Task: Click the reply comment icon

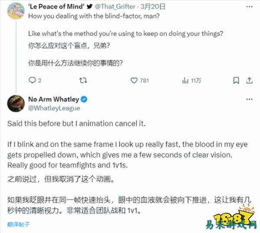Action: (x=32, y=81)
